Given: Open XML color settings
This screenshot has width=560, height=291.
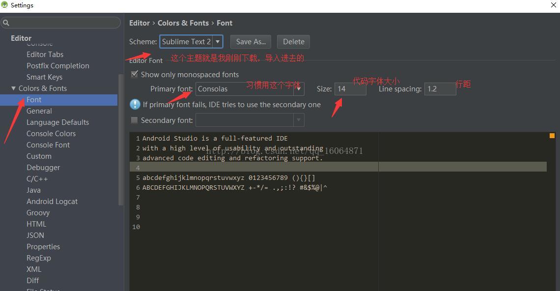Looking at the screenshot, I should pos(34,269).
